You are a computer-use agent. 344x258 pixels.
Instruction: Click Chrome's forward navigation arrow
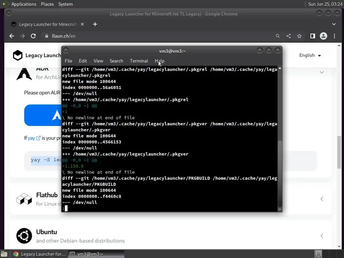click(23, 36)
